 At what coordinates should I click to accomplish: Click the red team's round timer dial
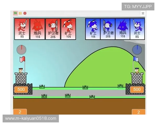coord(21,49)
